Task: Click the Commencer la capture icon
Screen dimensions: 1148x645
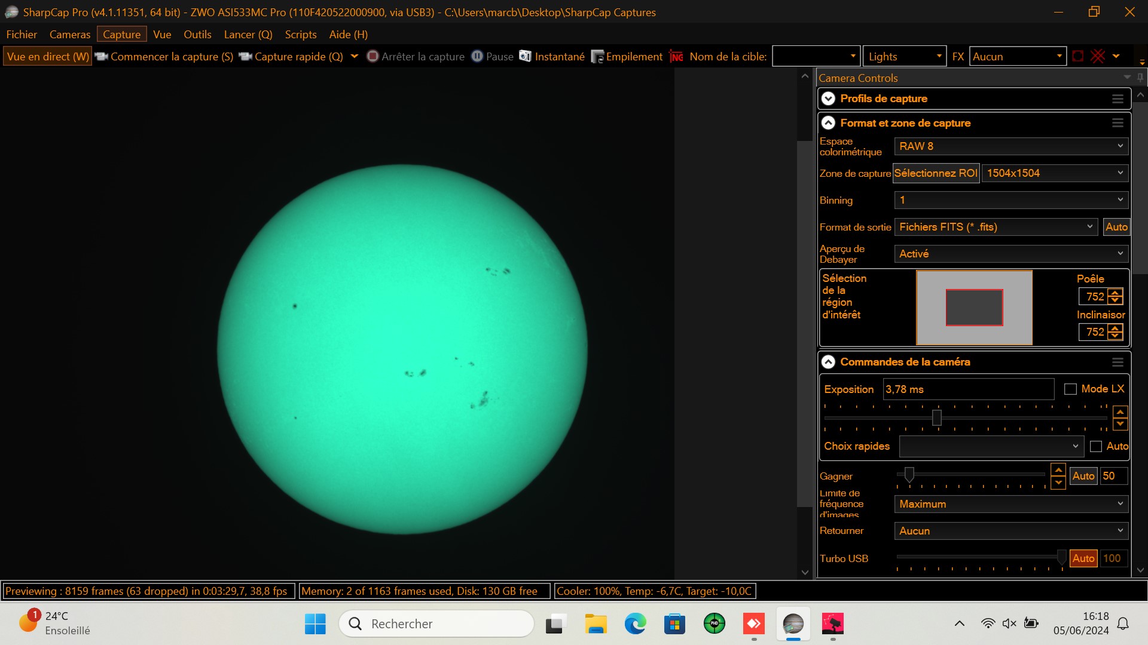Action: click(102, 56)
